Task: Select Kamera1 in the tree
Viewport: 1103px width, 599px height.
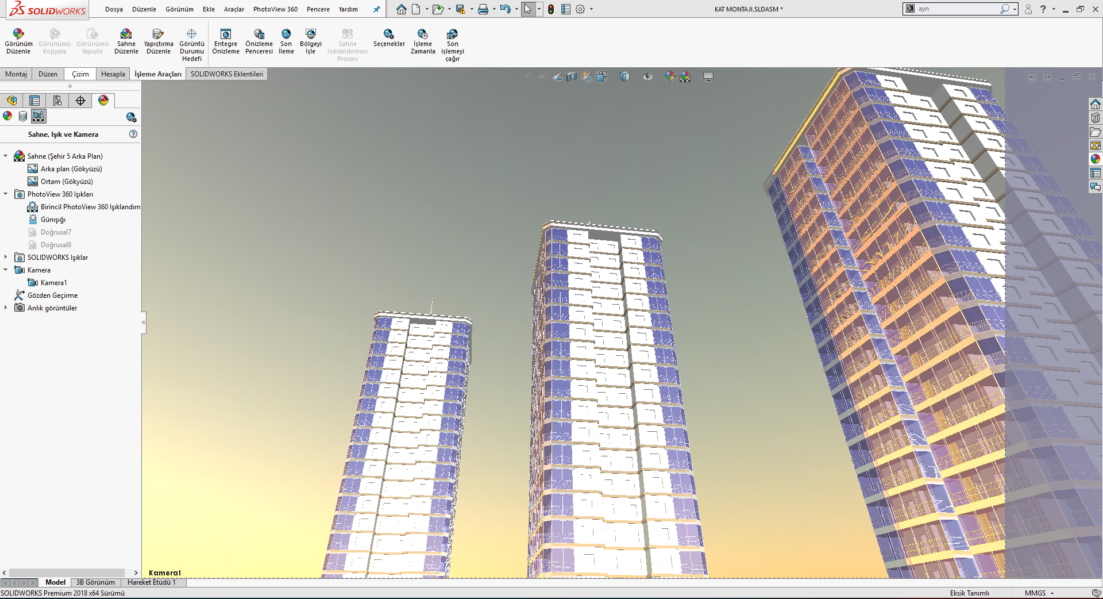Action: [x=47, y=282]
